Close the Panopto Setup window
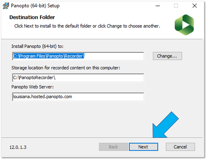Image resolution: width=207 pixels, height=160 pixels. click(195, 6)
